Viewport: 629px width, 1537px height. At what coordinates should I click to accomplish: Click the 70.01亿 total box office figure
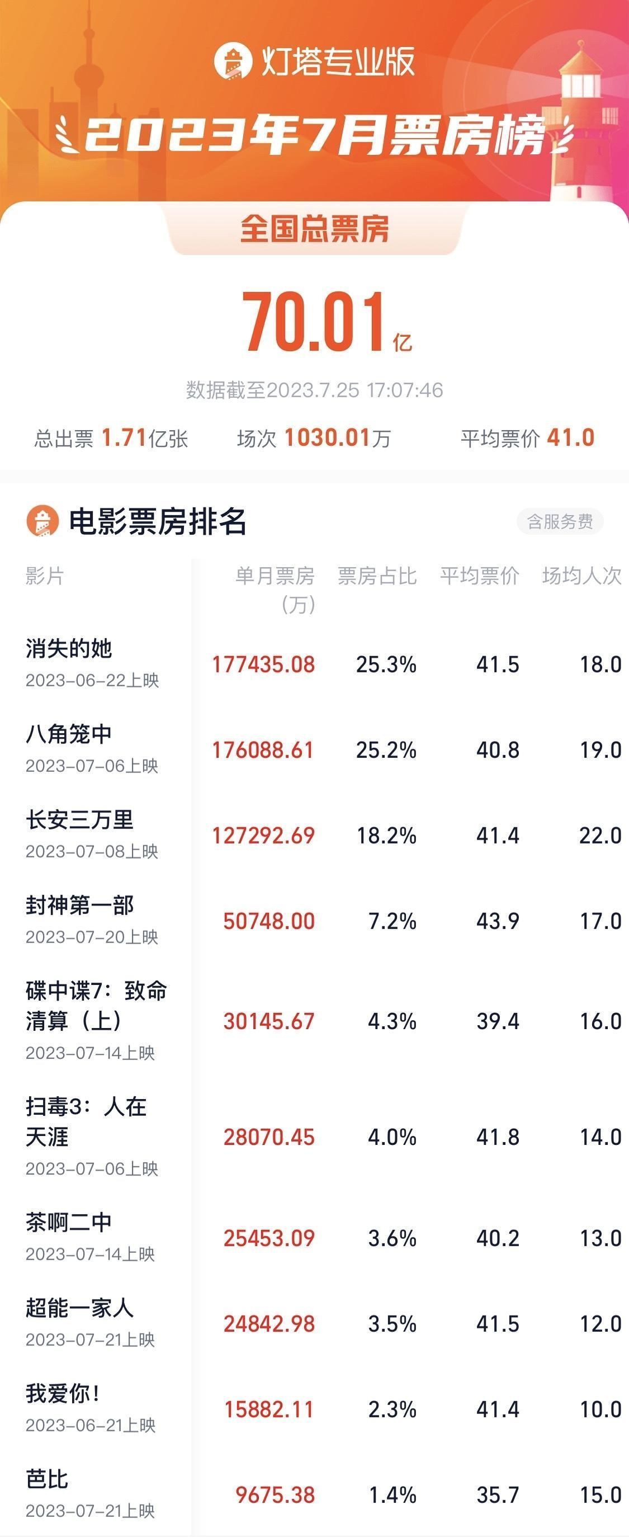tap(327, 323)
